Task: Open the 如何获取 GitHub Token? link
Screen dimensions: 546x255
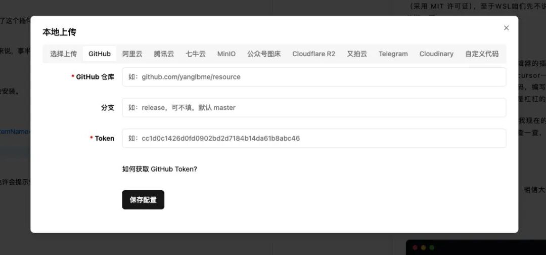Action: 159,169
